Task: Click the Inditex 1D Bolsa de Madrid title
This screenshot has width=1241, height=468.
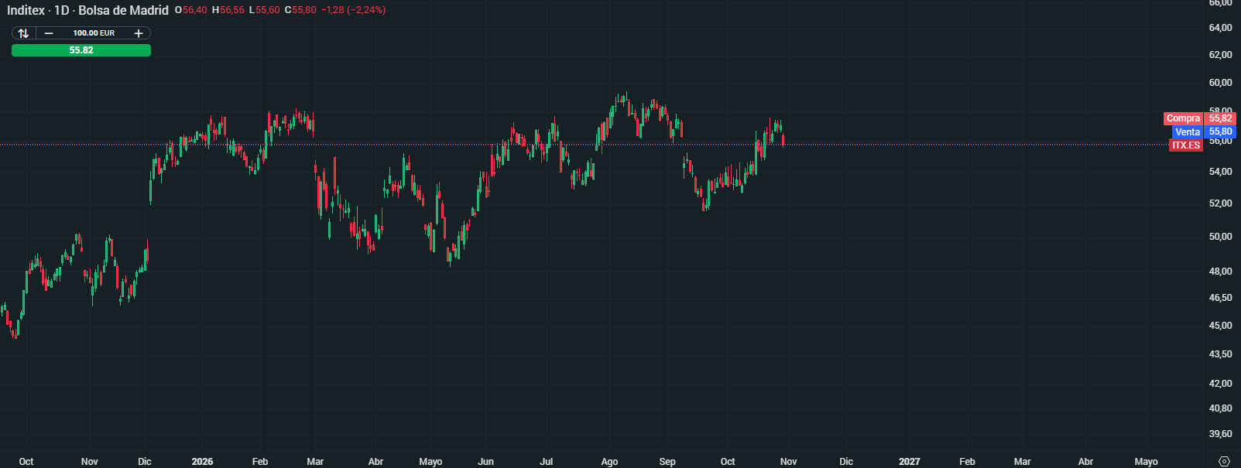Action: tap(87, 10)
